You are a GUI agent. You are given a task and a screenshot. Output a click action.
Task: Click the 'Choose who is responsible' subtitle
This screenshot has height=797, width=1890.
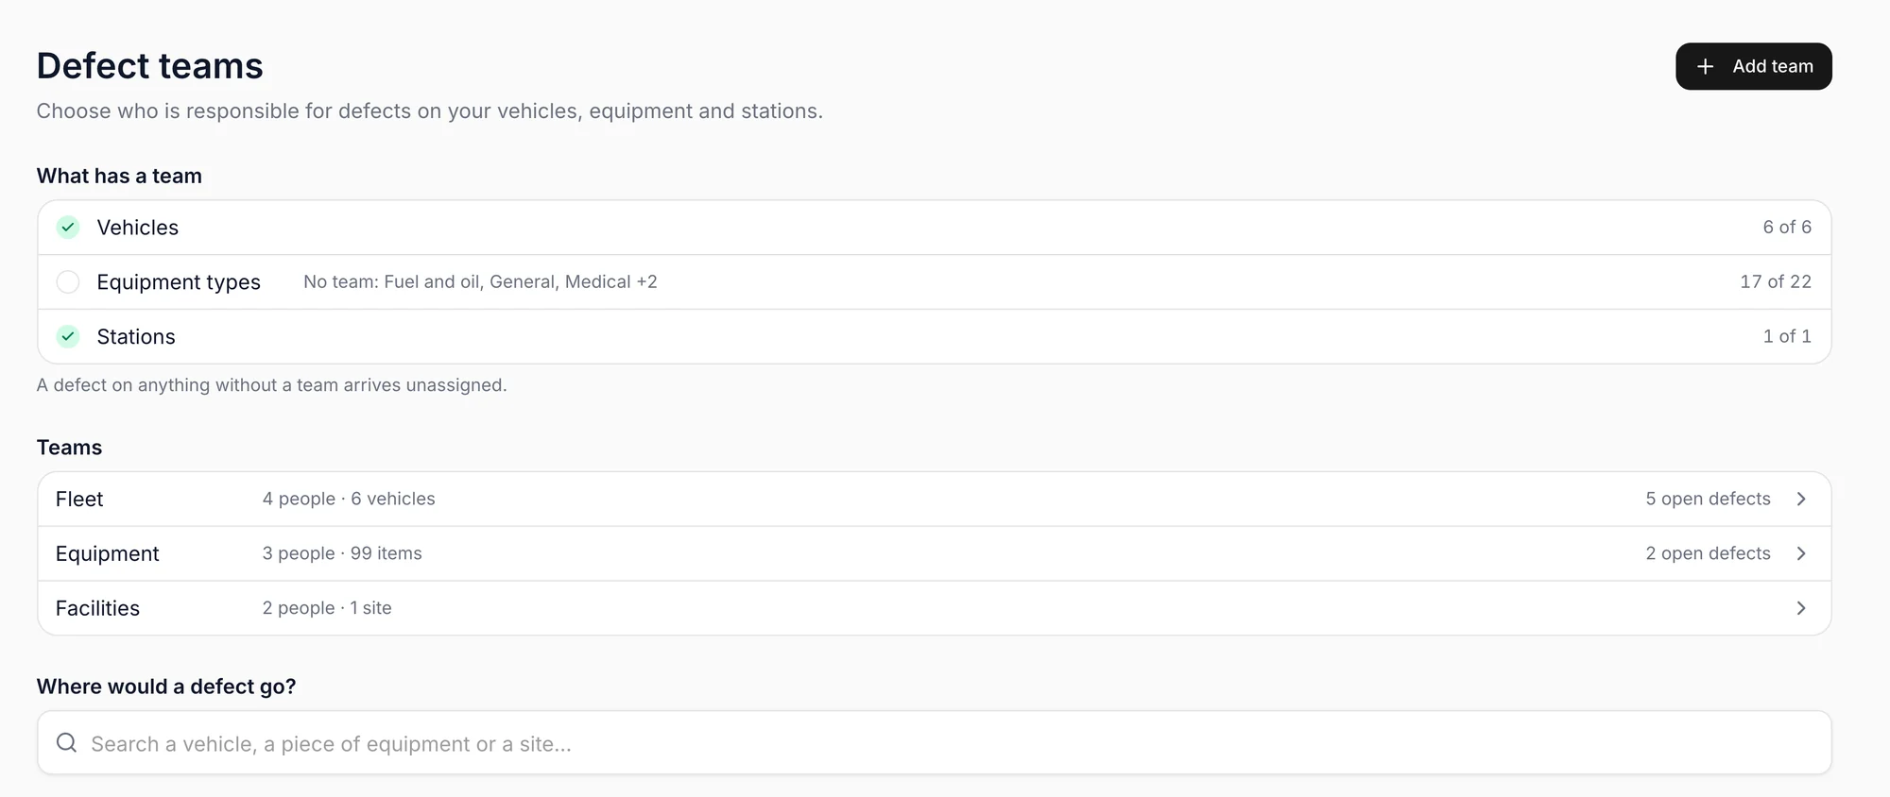pyautogui.click(x=430, y=111)
